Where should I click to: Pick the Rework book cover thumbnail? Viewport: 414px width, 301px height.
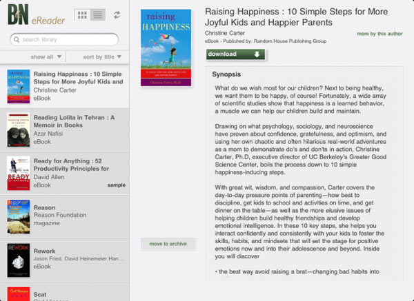[18, 259]
